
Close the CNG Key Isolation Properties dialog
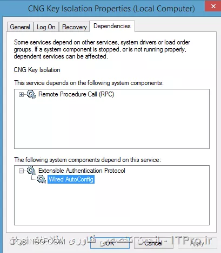tap(213, 7)
